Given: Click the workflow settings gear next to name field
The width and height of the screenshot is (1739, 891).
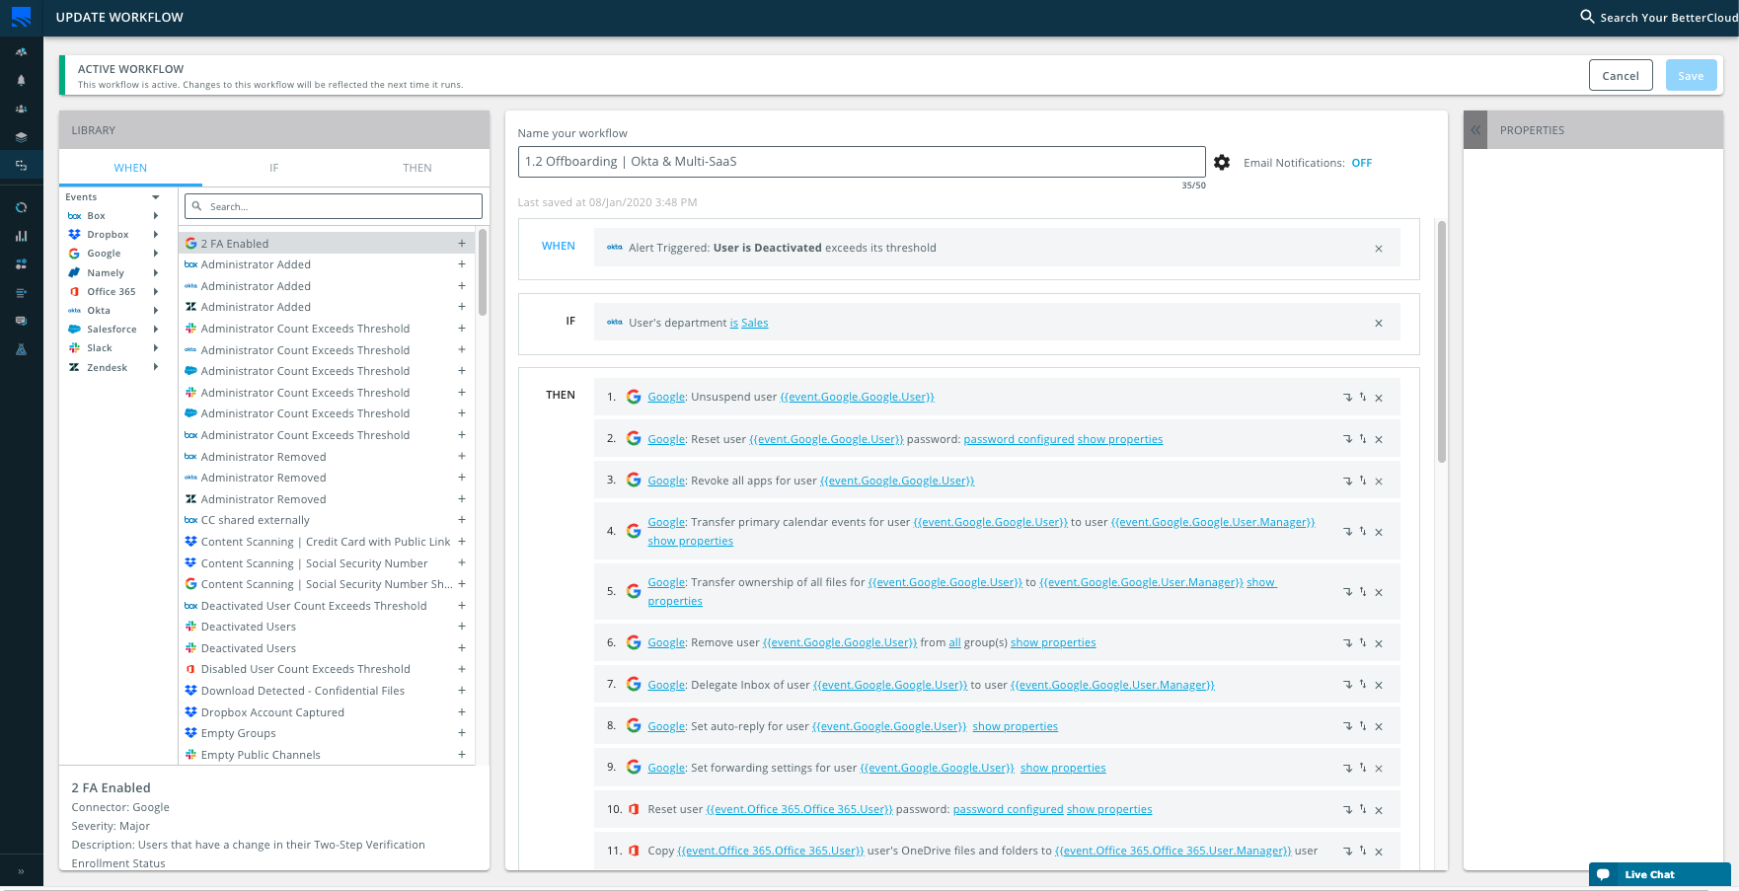Looking at the screenshot, I should pos(1222,162).
